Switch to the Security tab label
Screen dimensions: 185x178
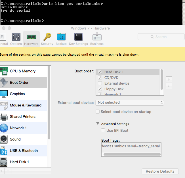point(47,44)
